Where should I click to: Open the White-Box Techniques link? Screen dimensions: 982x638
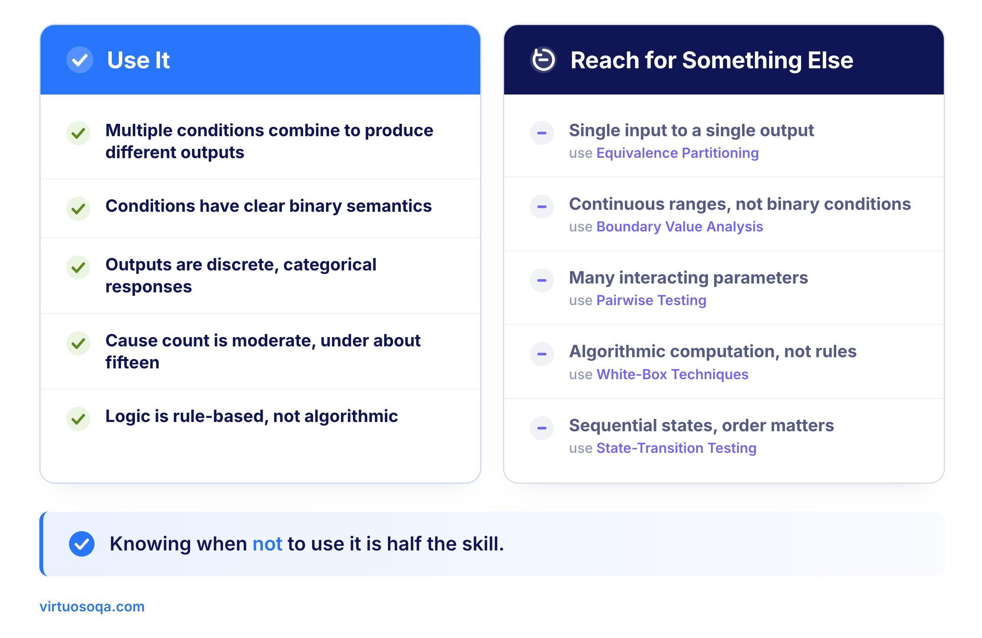point(673,374)
